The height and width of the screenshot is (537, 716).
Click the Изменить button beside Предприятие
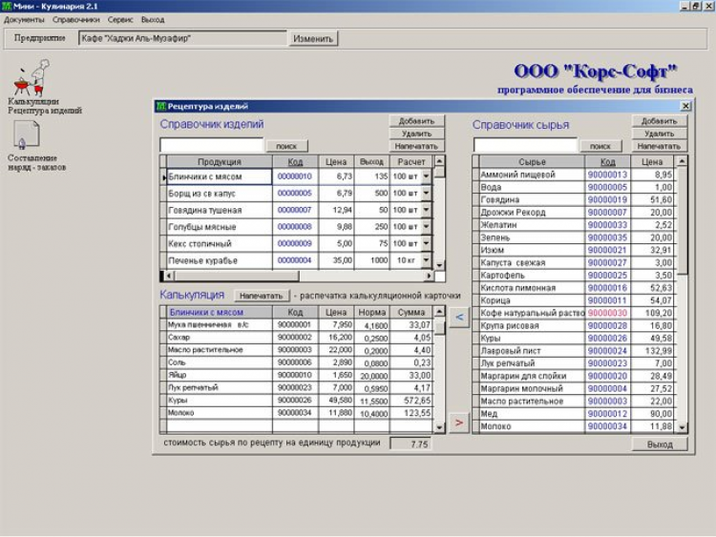point(313,39)
